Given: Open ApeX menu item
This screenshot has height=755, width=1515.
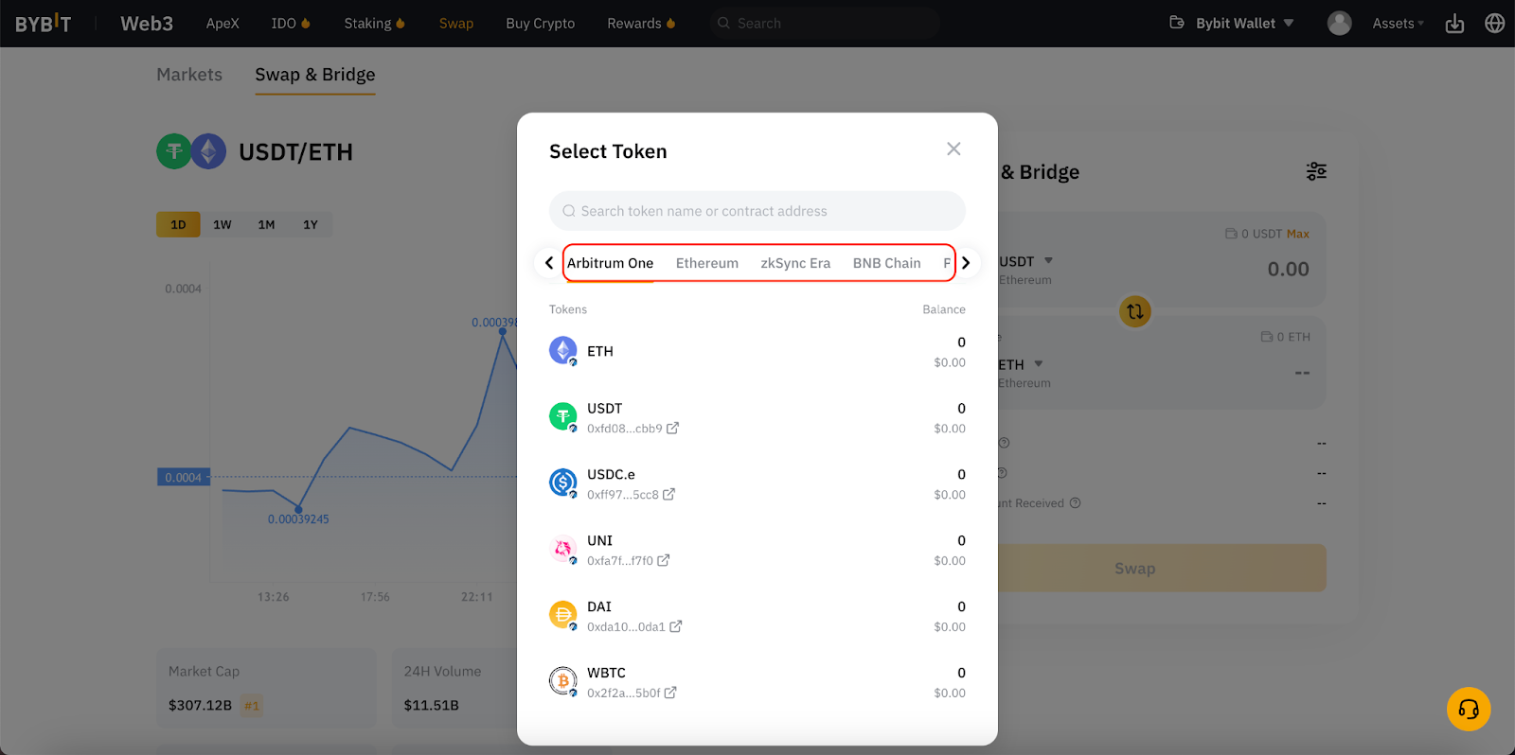Looking at the screenshot, I should pos(223,24).
